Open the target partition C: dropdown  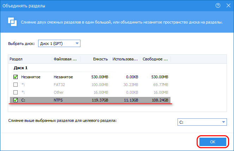(202, 122)
